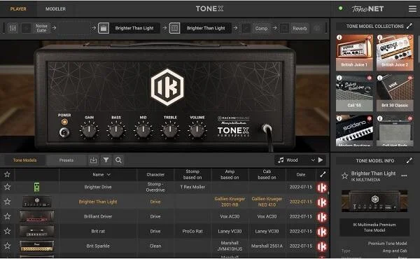This screenshot has height=259, width=420.
Task: Open the British Juice 1 collection thumbnail
Action: point(354,52)
